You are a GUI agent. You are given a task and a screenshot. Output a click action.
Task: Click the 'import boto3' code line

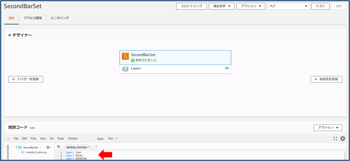74,156
